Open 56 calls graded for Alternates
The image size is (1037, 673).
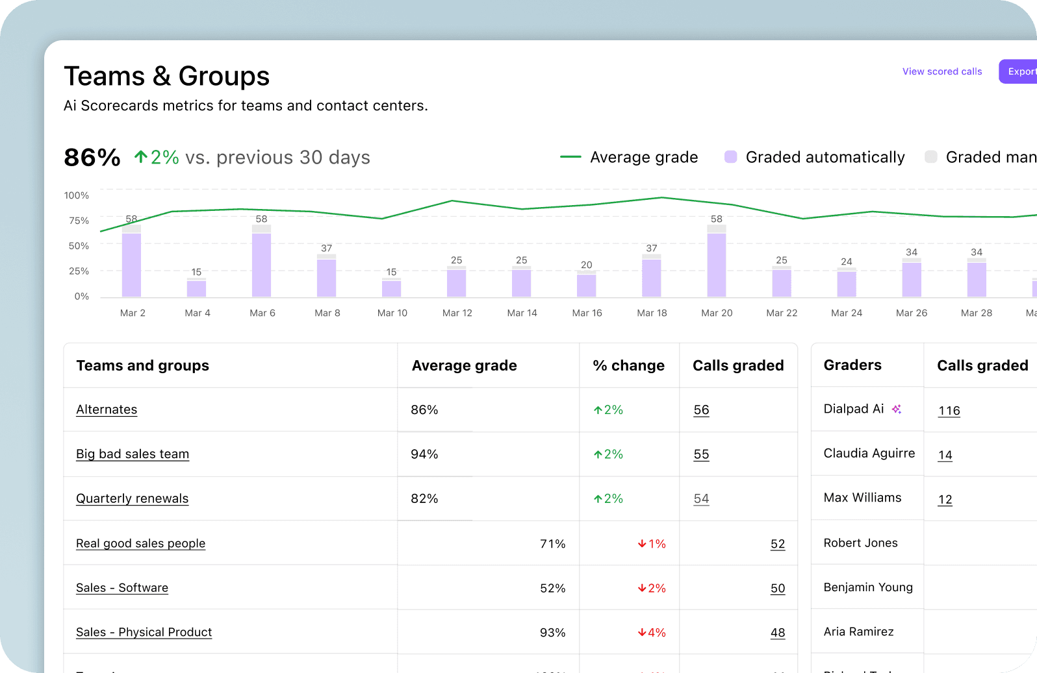[701, 410]
